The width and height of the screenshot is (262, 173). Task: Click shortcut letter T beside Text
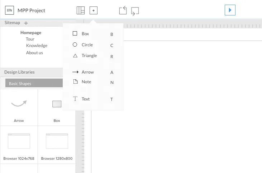[111, 99]
